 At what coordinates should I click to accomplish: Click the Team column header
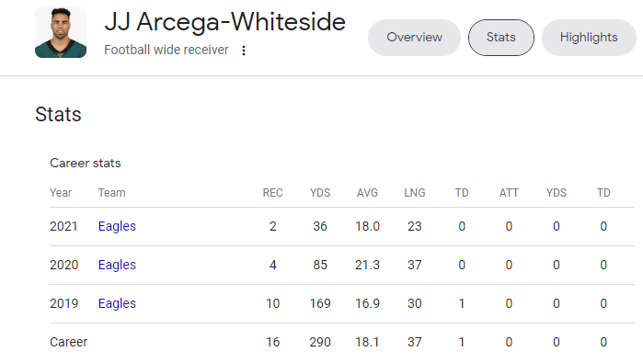[x=111, y=193]
